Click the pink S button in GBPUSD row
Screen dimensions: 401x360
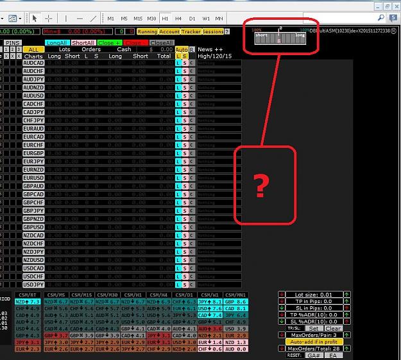click(185, 227)
